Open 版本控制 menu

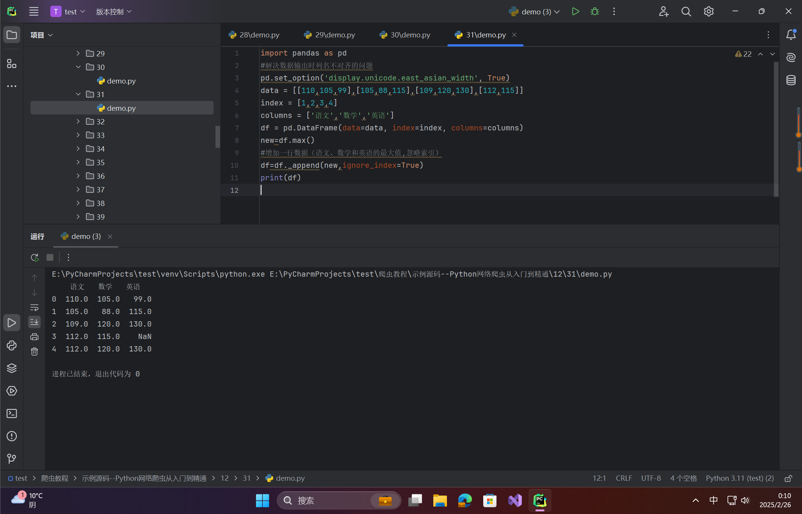(114, 12)
